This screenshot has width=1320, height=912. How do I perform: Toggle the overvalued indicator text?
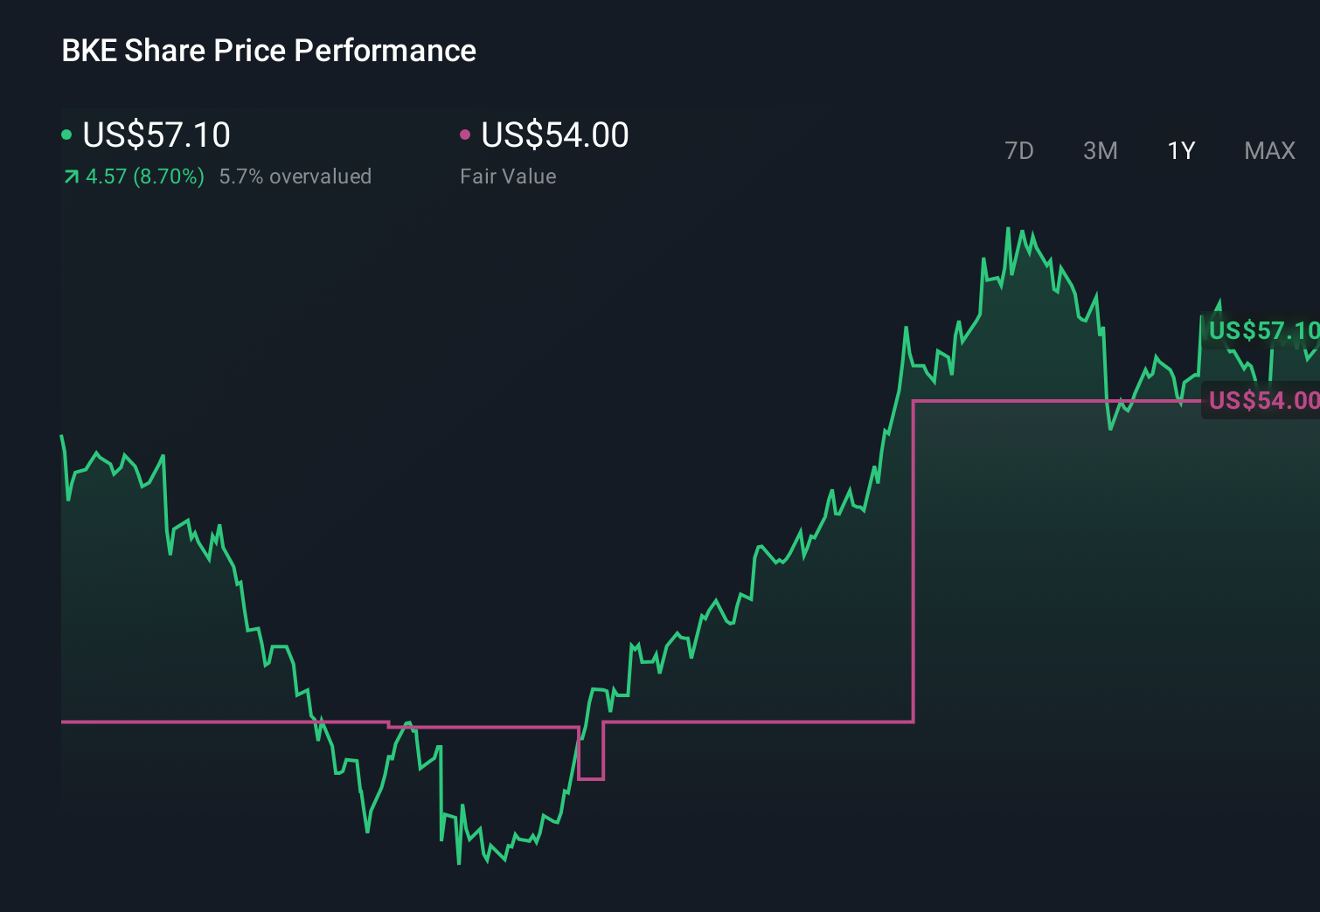tap(295, 176)
